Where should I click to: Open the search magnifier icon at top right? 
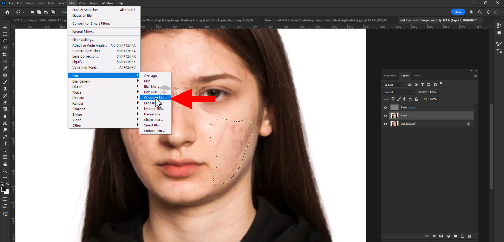point(480,12)
